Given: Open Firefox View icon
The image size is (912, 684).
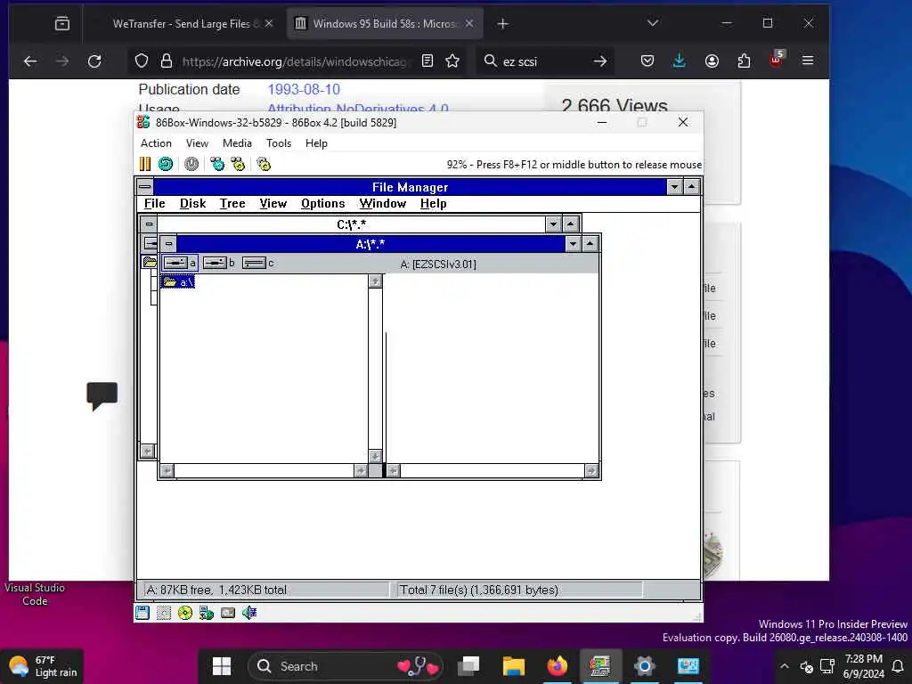Looking at the screenshot, I should pos(62,24).
